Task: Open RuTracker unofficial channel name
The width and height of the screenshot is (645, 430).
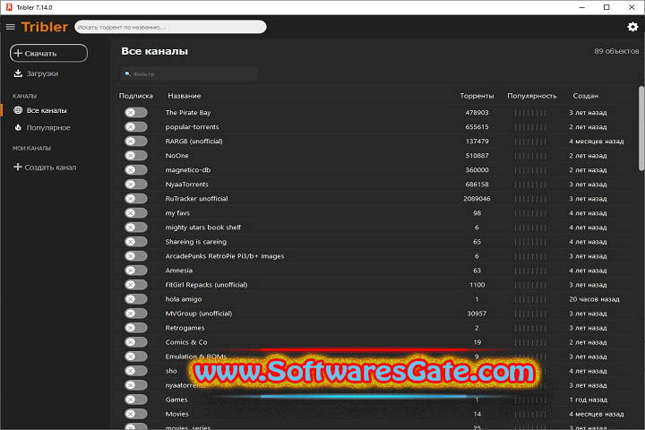Action: tap(196, 199)
